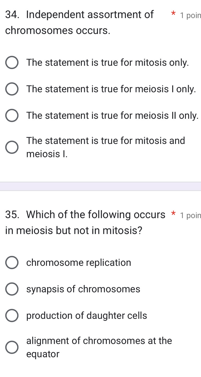
Task: Click the option text "synapsis of chromosomes"
Action: [x=83, y=289]
